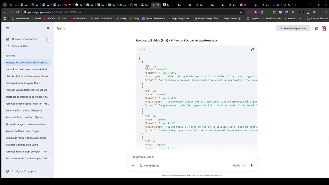Screen dimensions: 329x185
Task: Click the Prueba Google AI Plus button
Action: point(293,28)
